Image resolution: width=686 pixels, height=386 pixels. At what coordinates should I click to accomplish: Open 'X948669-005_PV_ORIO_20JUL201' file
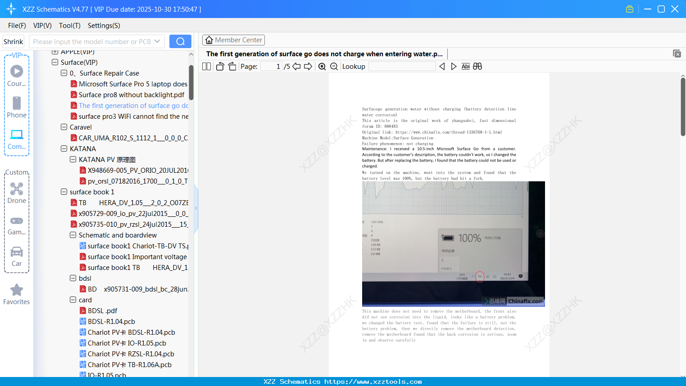coord(134,170)
